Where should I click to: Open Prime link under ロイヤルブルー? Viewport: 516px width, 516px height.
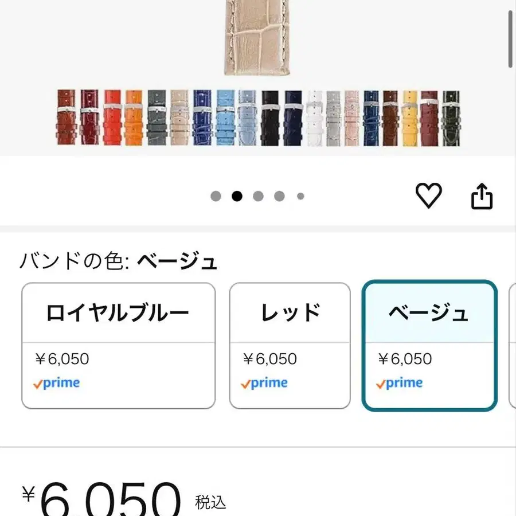tap(58, 382)
